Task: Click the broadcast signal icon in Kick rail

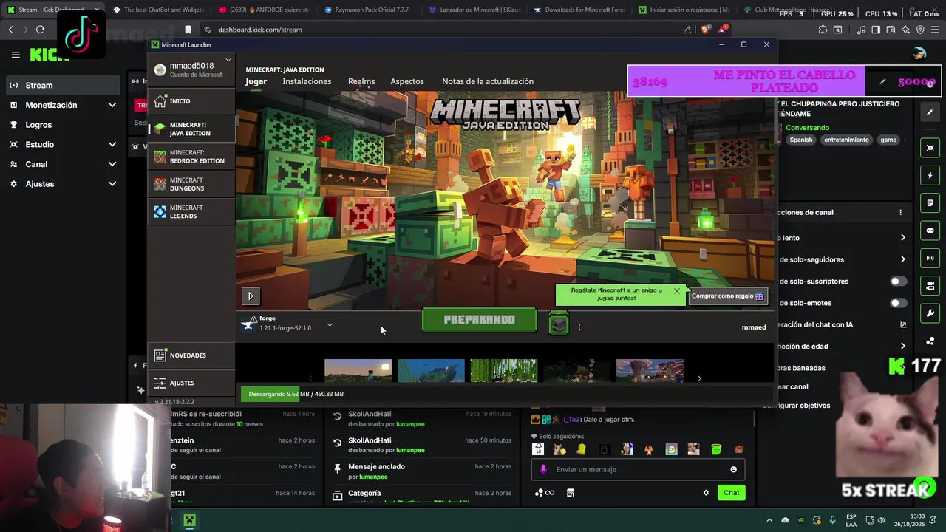Action: point(930,258)
